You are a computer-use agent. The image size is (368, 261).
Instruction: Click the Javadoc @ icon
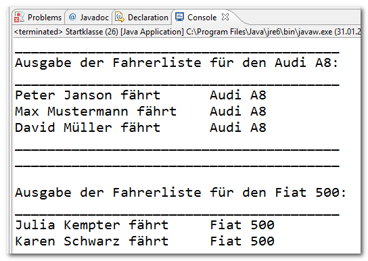[72, 17]
